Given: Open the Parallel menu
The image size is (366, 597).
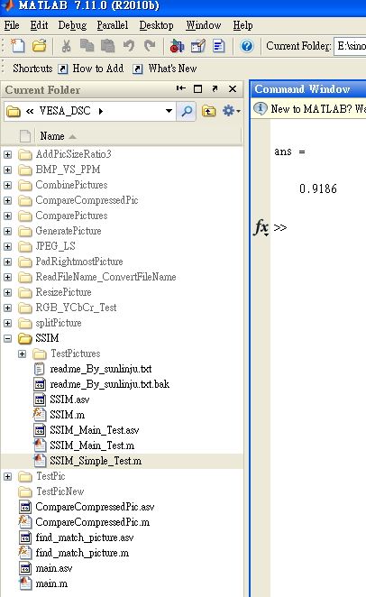Looking at the screenshot, I should 113,25.
